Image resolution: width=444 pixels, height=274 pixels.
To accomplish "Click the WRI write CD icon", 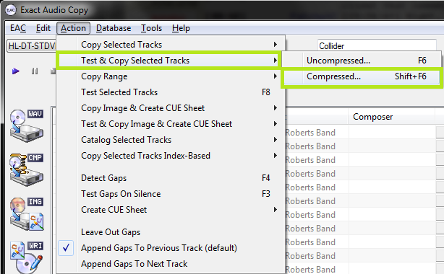I will (x=27, y=257).
